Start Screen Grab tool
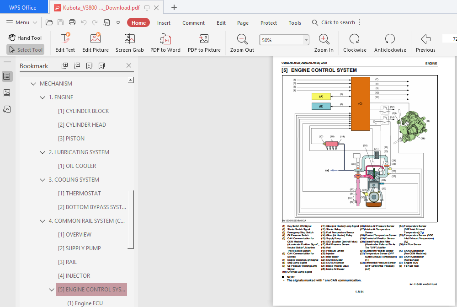The height and width of the screenshot is (307, 457). click(x=130, y=43)
